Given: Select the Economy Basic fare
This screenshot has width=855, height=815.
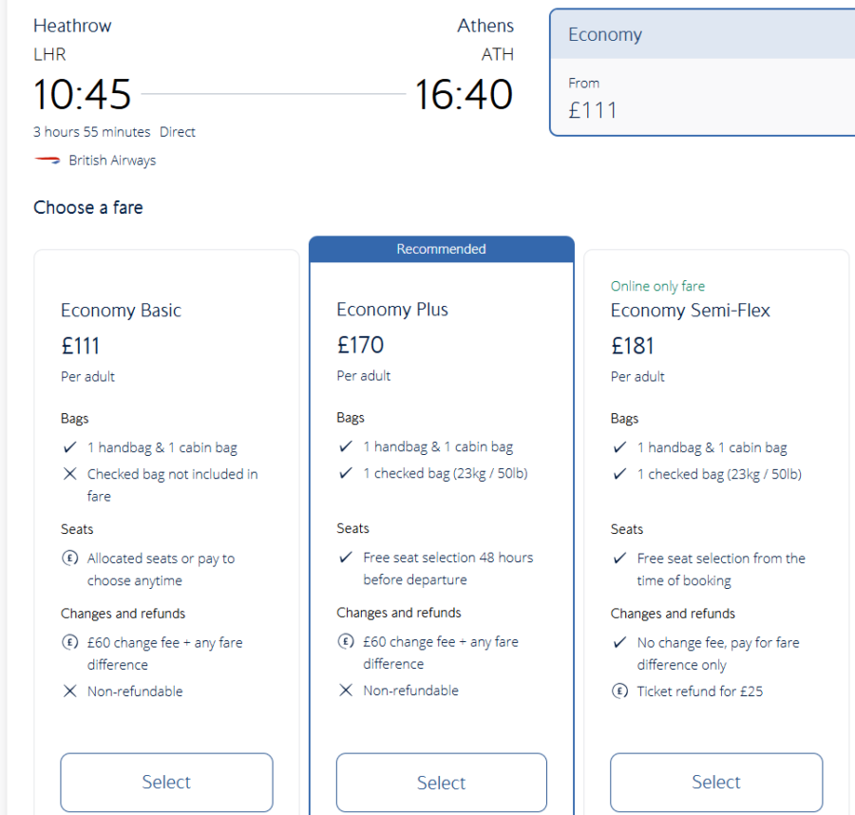Looking at the screenshot, I should (166, 782).
